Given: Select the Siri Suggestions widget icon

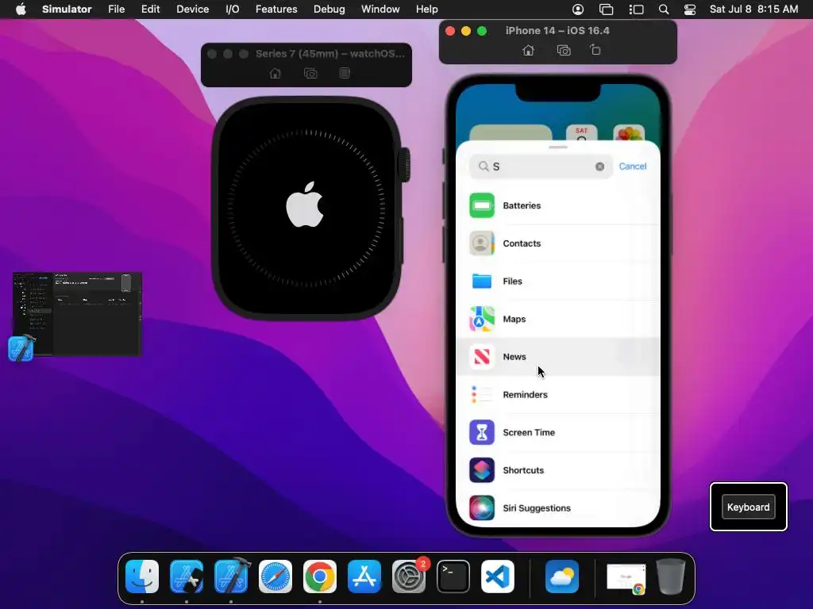Looking at the screenshot, I should tap(482, 508).
